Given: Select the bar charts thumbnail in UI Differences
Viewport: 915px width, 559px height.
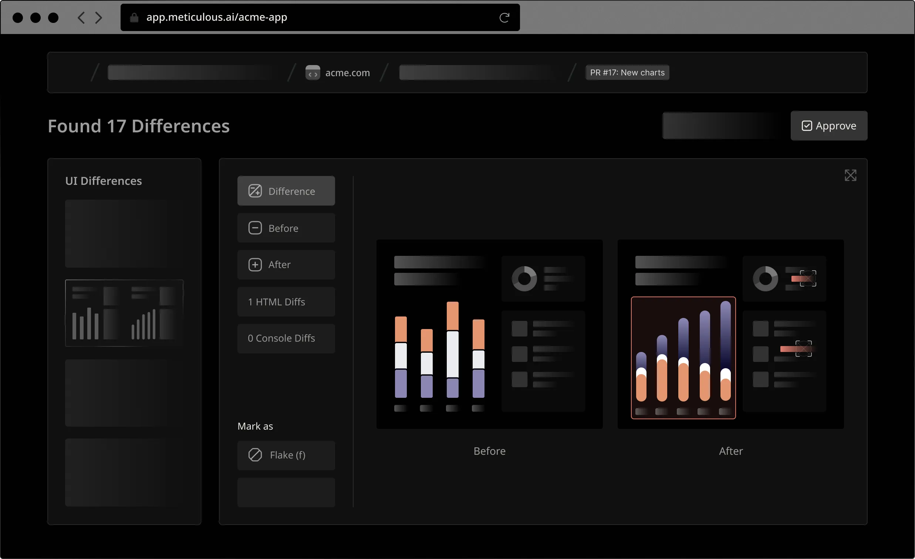Looking at the screenshot, I should point(124,313).
